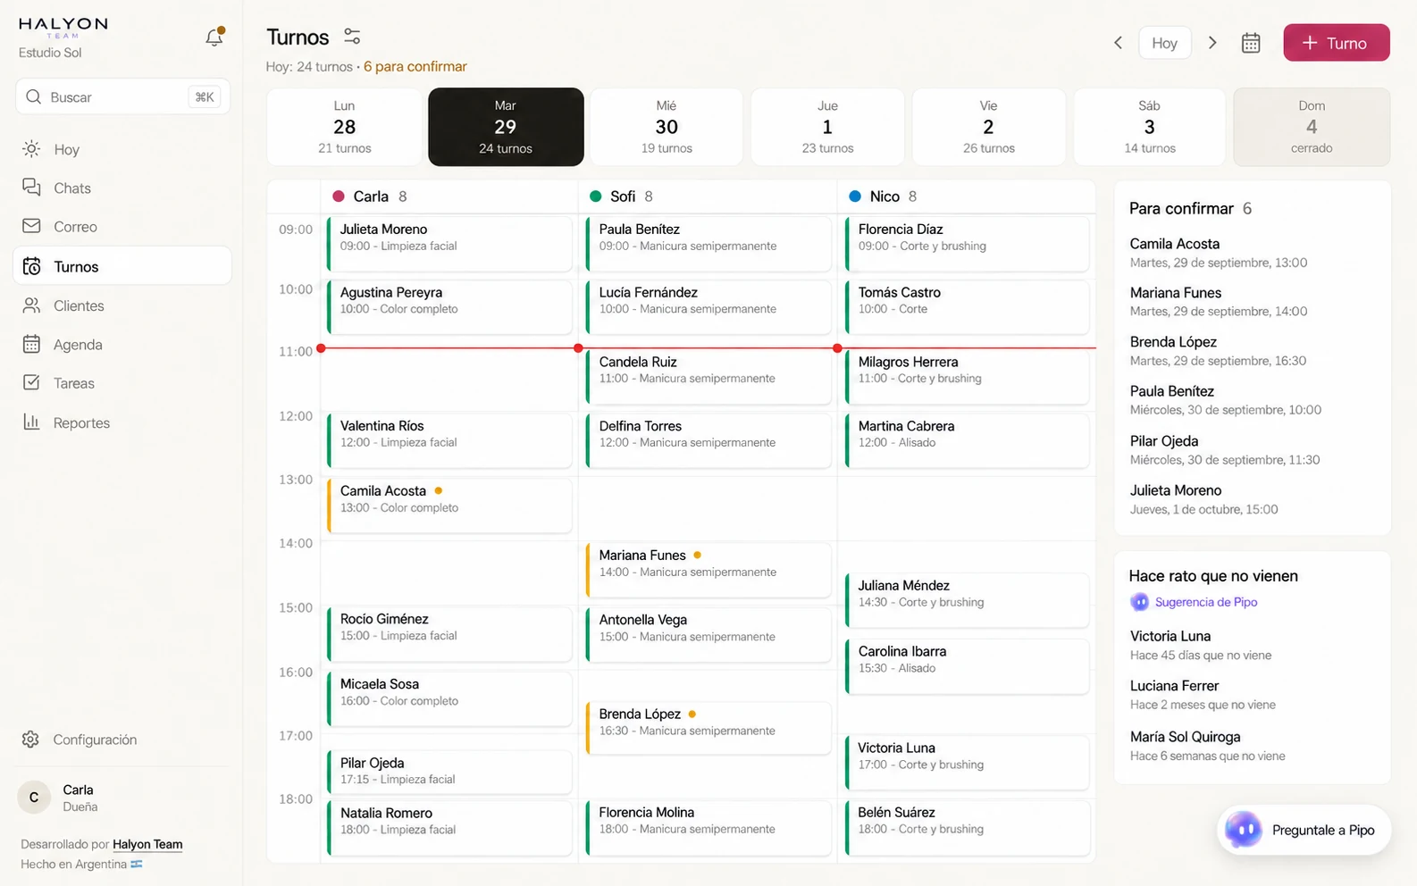The image size is (1417, 886).
Task: Open the Halyon Team link
Action: click(x=147, y=844)
